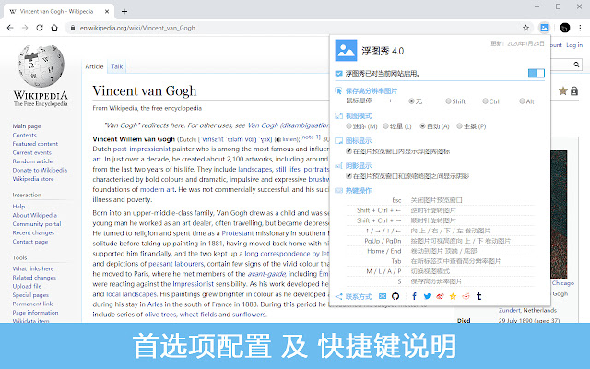Click the yellow star Qzone icon

coord(453,296)
